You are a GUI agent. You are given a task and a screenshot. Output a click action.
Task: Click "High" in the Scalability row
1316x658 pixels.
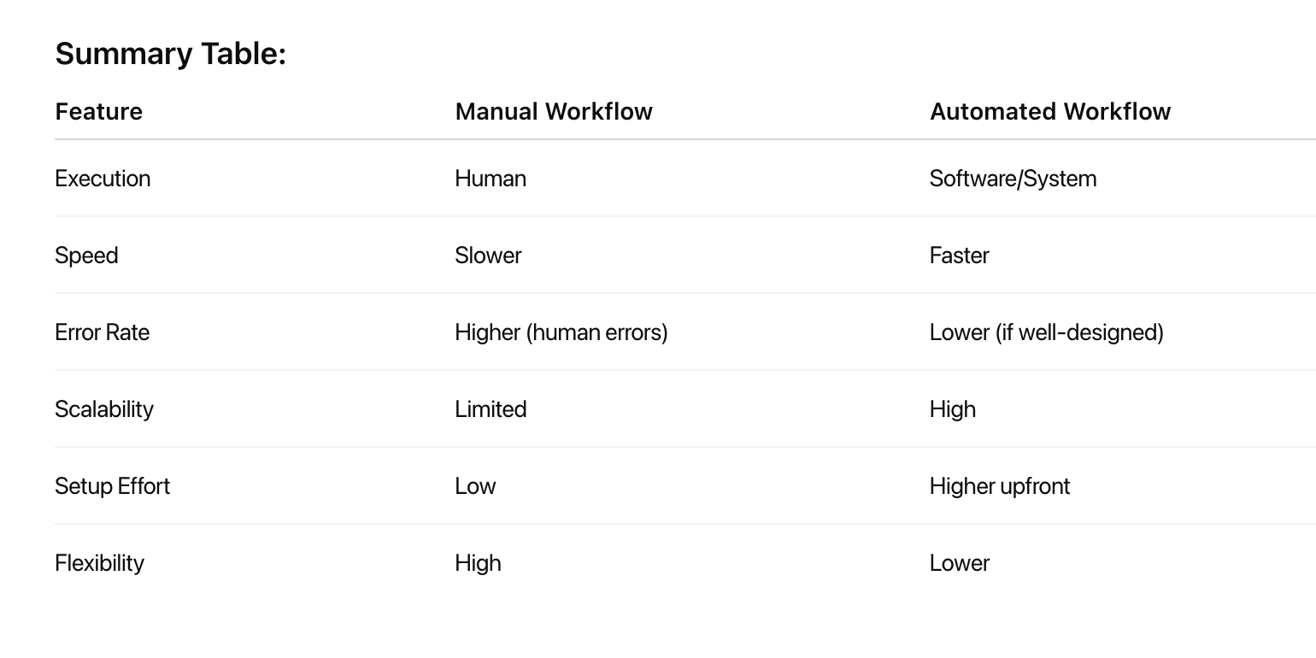952,409
